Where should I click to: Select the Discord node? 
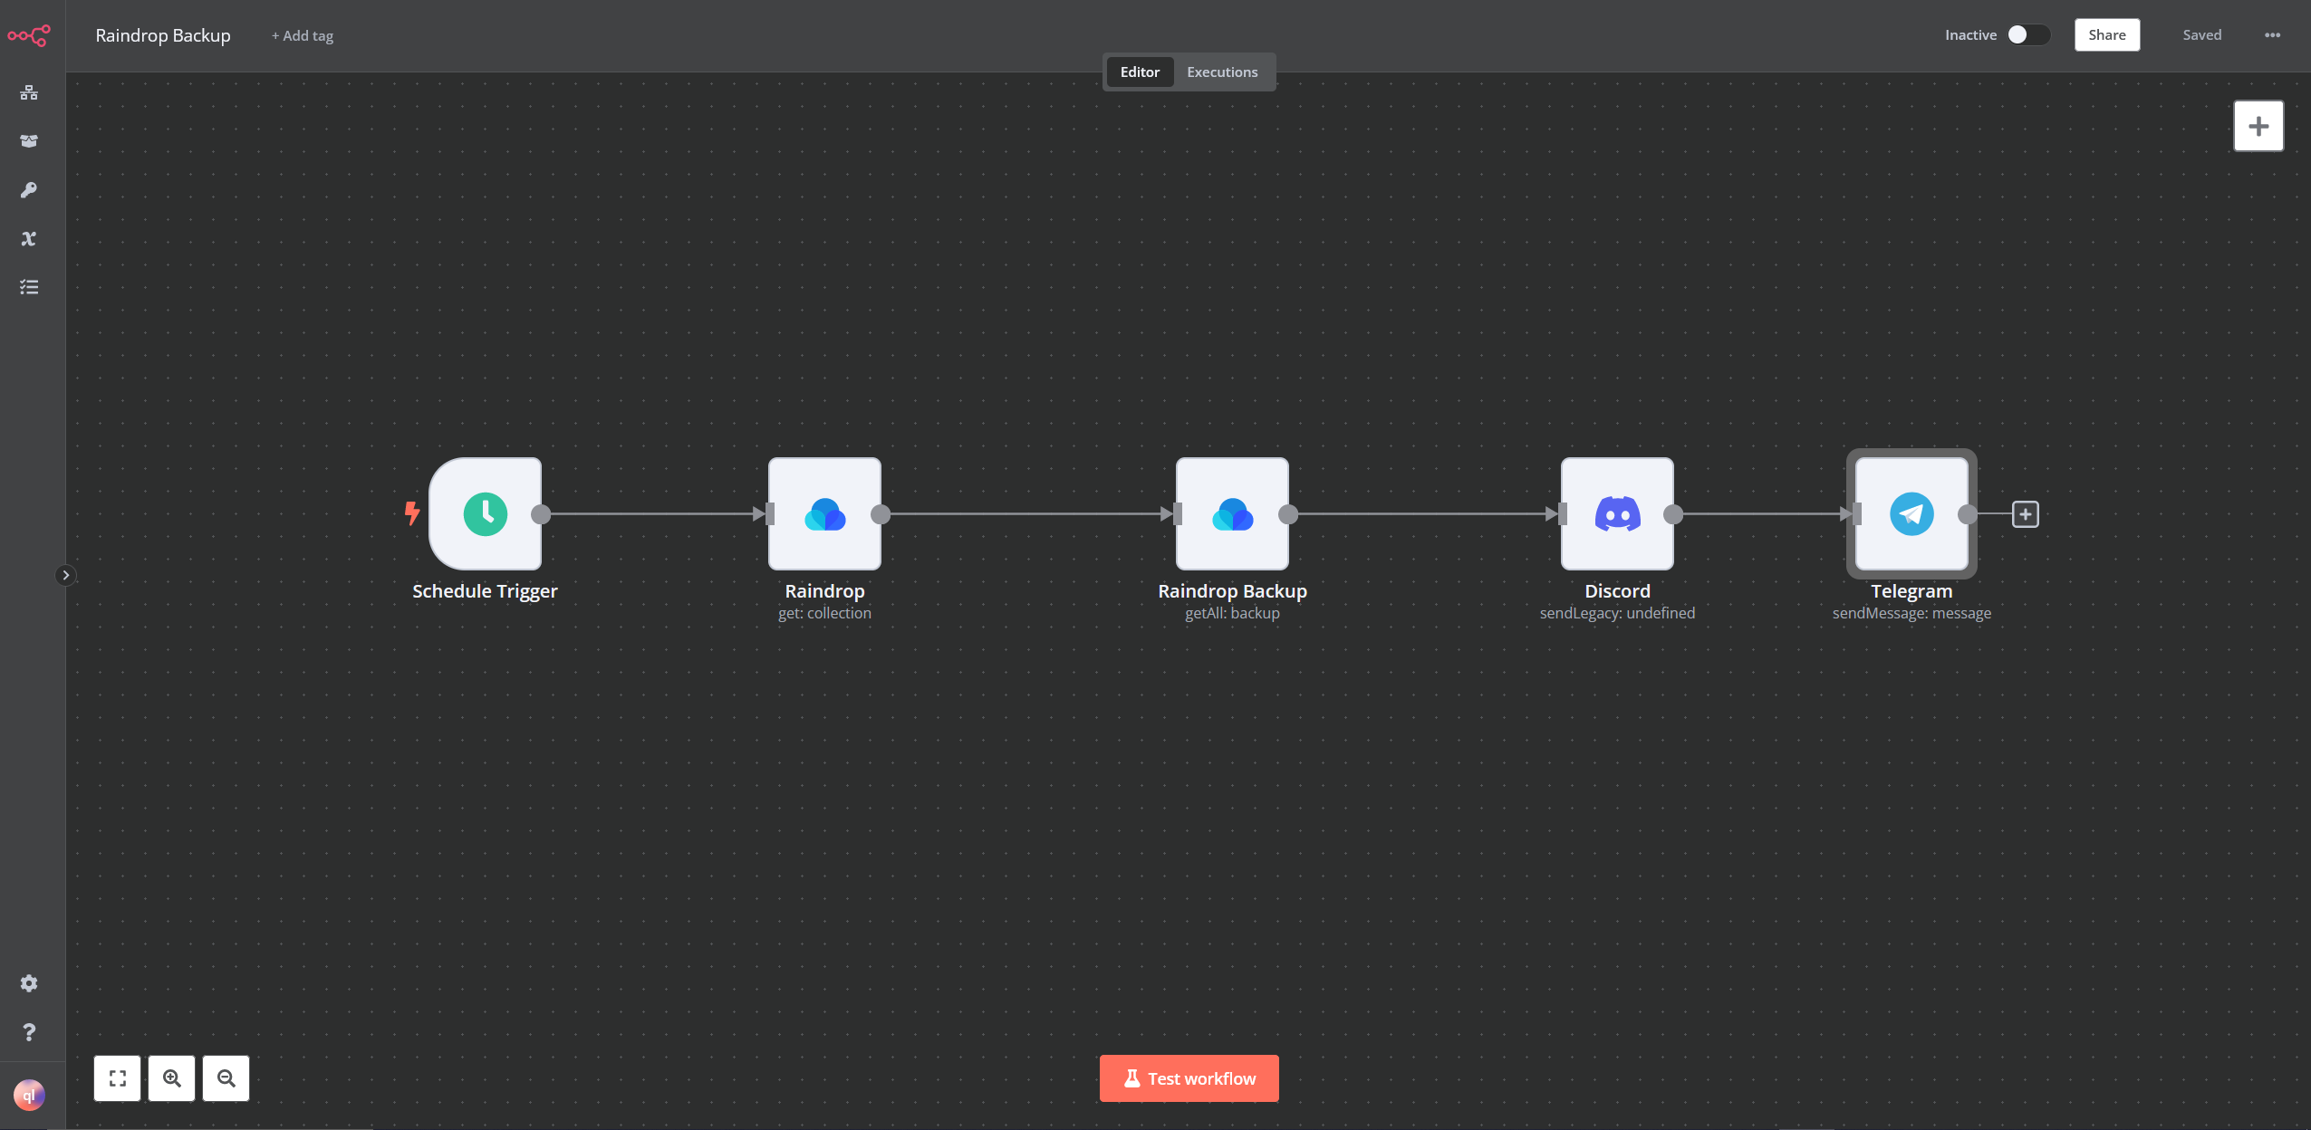tap(1618, 514)
